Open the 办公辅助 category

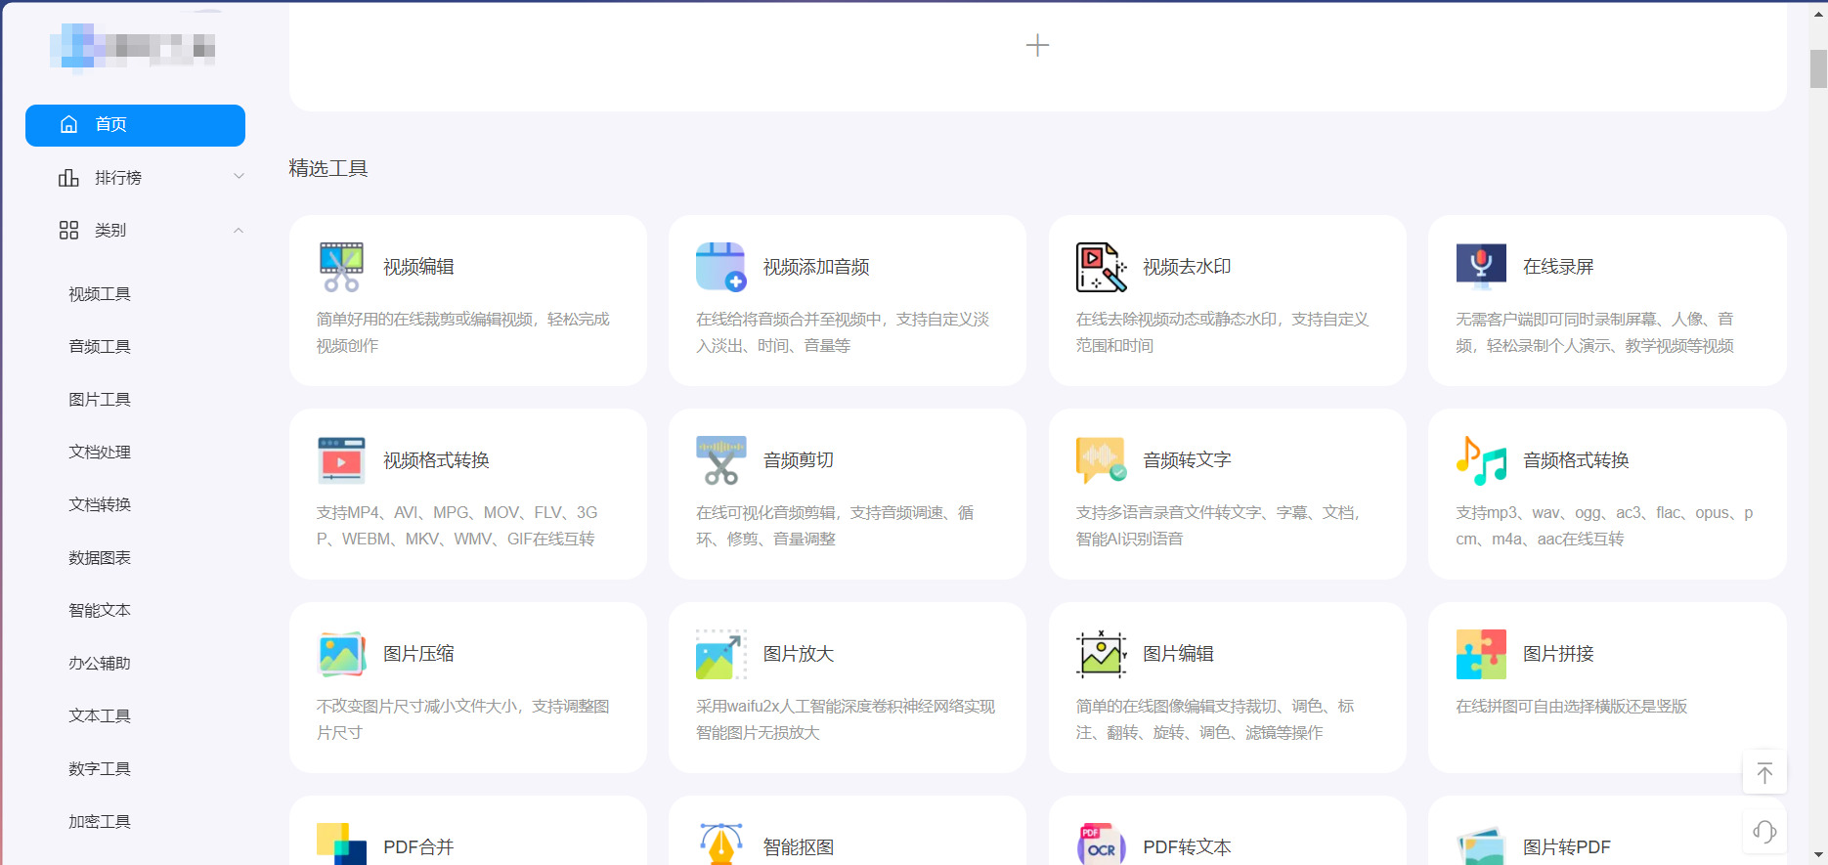click(x=100, y=664)
